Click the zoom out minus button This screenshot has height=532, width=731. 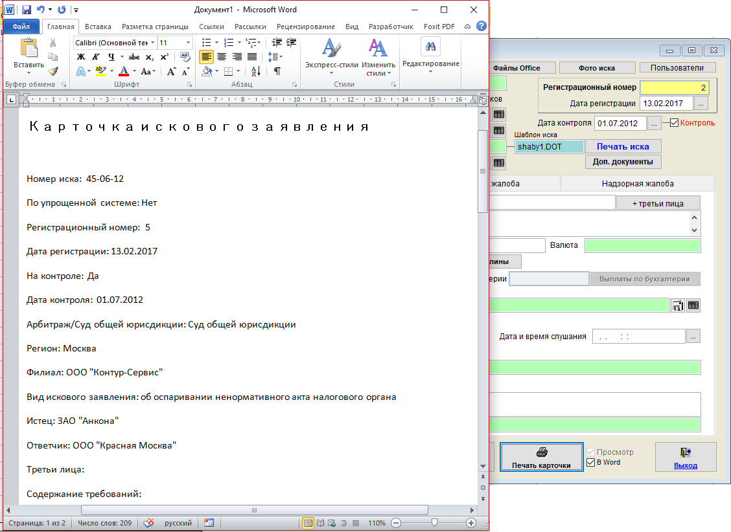396,523
